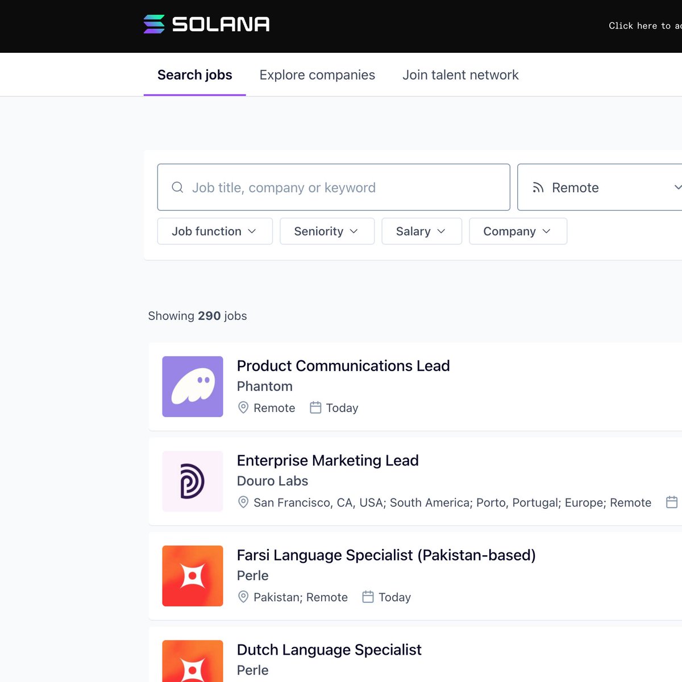Focus the job title or keyword search field
This screenshot has width=682, height=682.
pyautogui.click(x=334, y=188)
